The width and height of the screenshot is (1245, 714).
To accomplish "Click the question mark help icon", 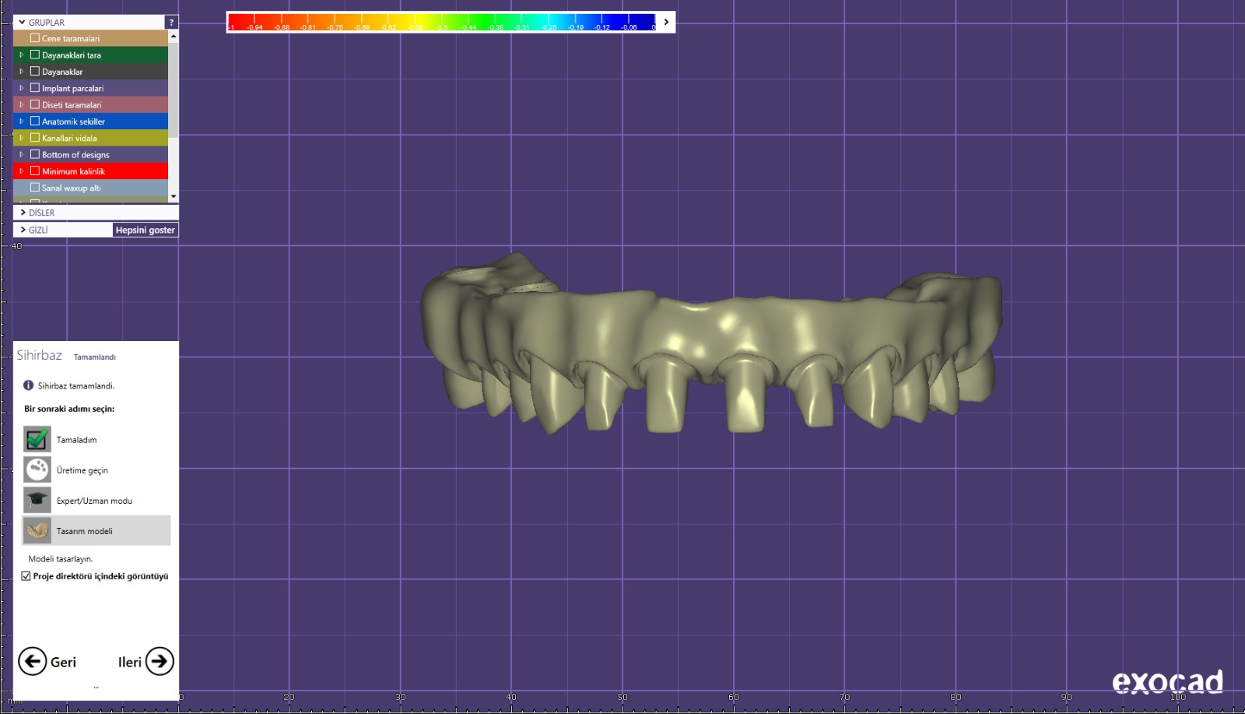I will coord(171,23).
